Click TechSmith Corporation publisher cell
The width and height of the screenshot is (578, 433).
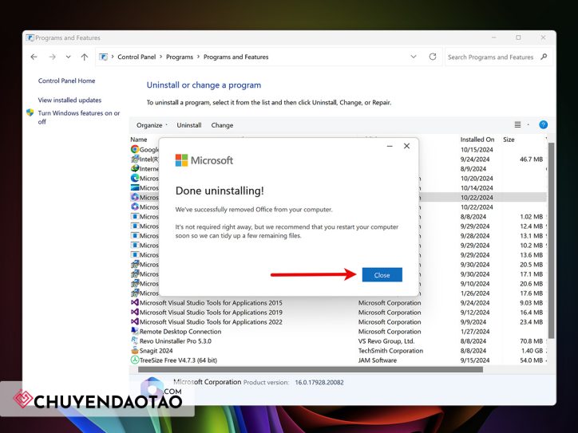pyautogui.click(x=390, y=351)
